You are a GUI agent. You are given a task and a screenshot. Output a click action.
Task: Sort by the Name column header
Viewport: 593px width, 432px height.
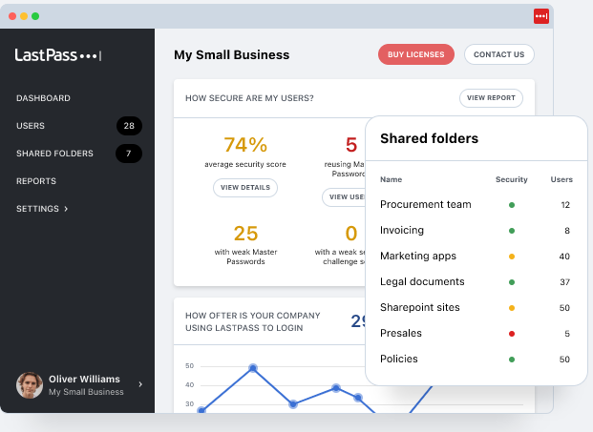pos(392,179)
